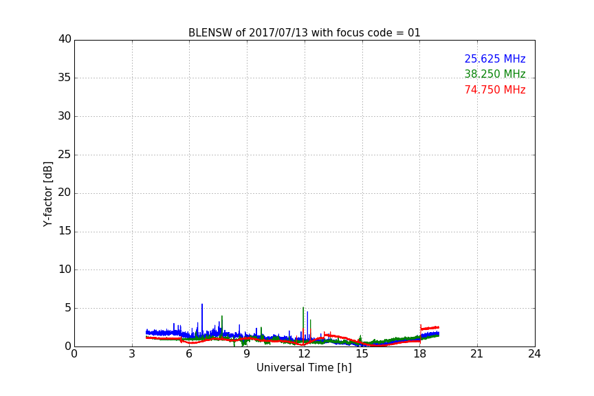Click the y-axis tick label '20'
This screenshot has width=594, height=396.
(65, 192)
